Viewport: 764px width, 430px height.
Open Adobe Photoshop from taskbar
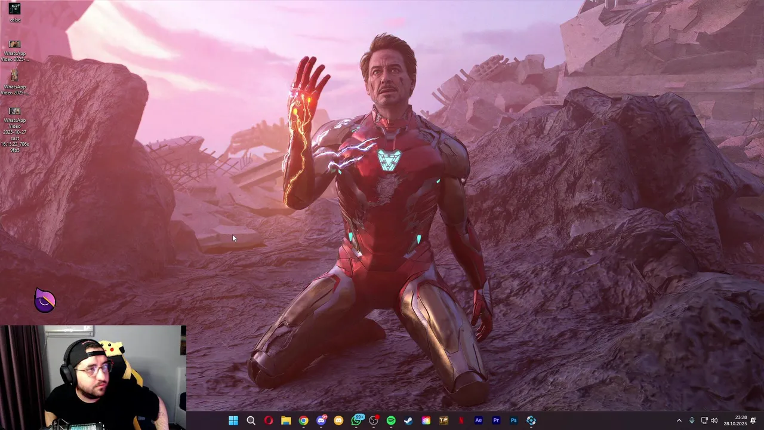click(513, 420)
